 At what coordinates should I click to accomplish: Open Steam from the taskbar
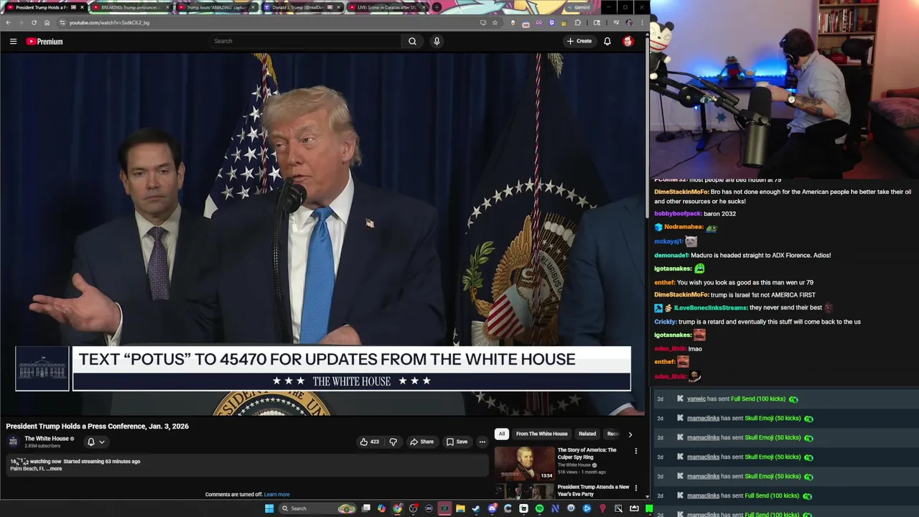476,508
